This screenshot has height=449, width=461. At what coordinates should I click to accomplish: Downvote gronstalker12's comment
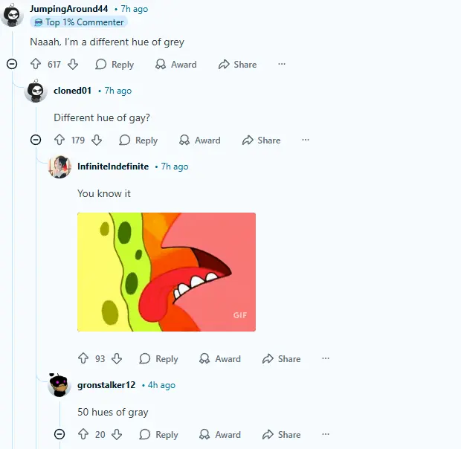[117, 434]
